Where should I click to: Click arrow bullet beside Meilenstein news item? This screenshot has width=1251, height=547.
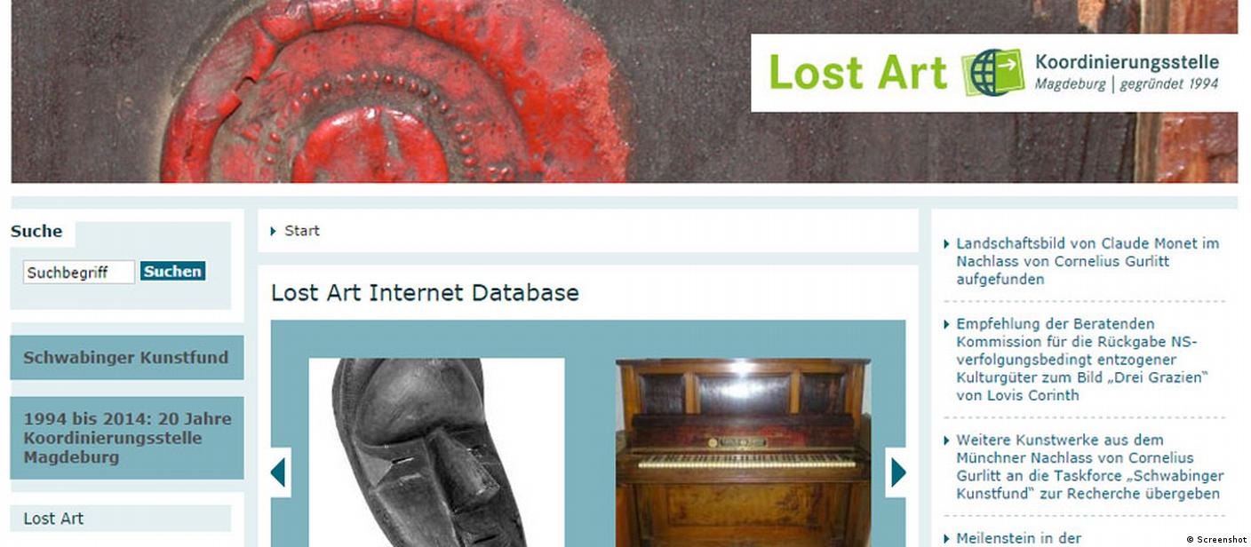(x=947, y=539)
